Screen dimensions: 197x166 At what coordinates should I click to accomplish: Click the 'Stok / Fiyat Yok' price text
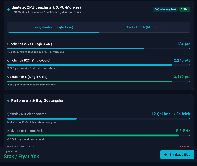click(x=21, y=157)
